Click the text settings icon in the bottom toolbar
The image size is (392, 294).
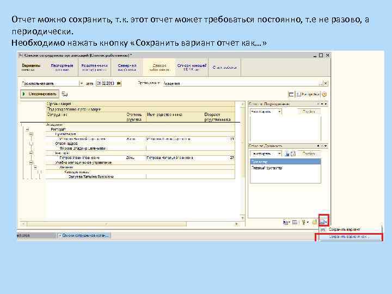286,222
